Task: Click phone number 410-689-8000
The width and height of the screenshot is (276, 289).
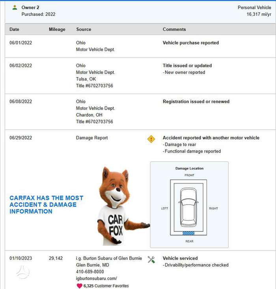Action: (90, 272)
